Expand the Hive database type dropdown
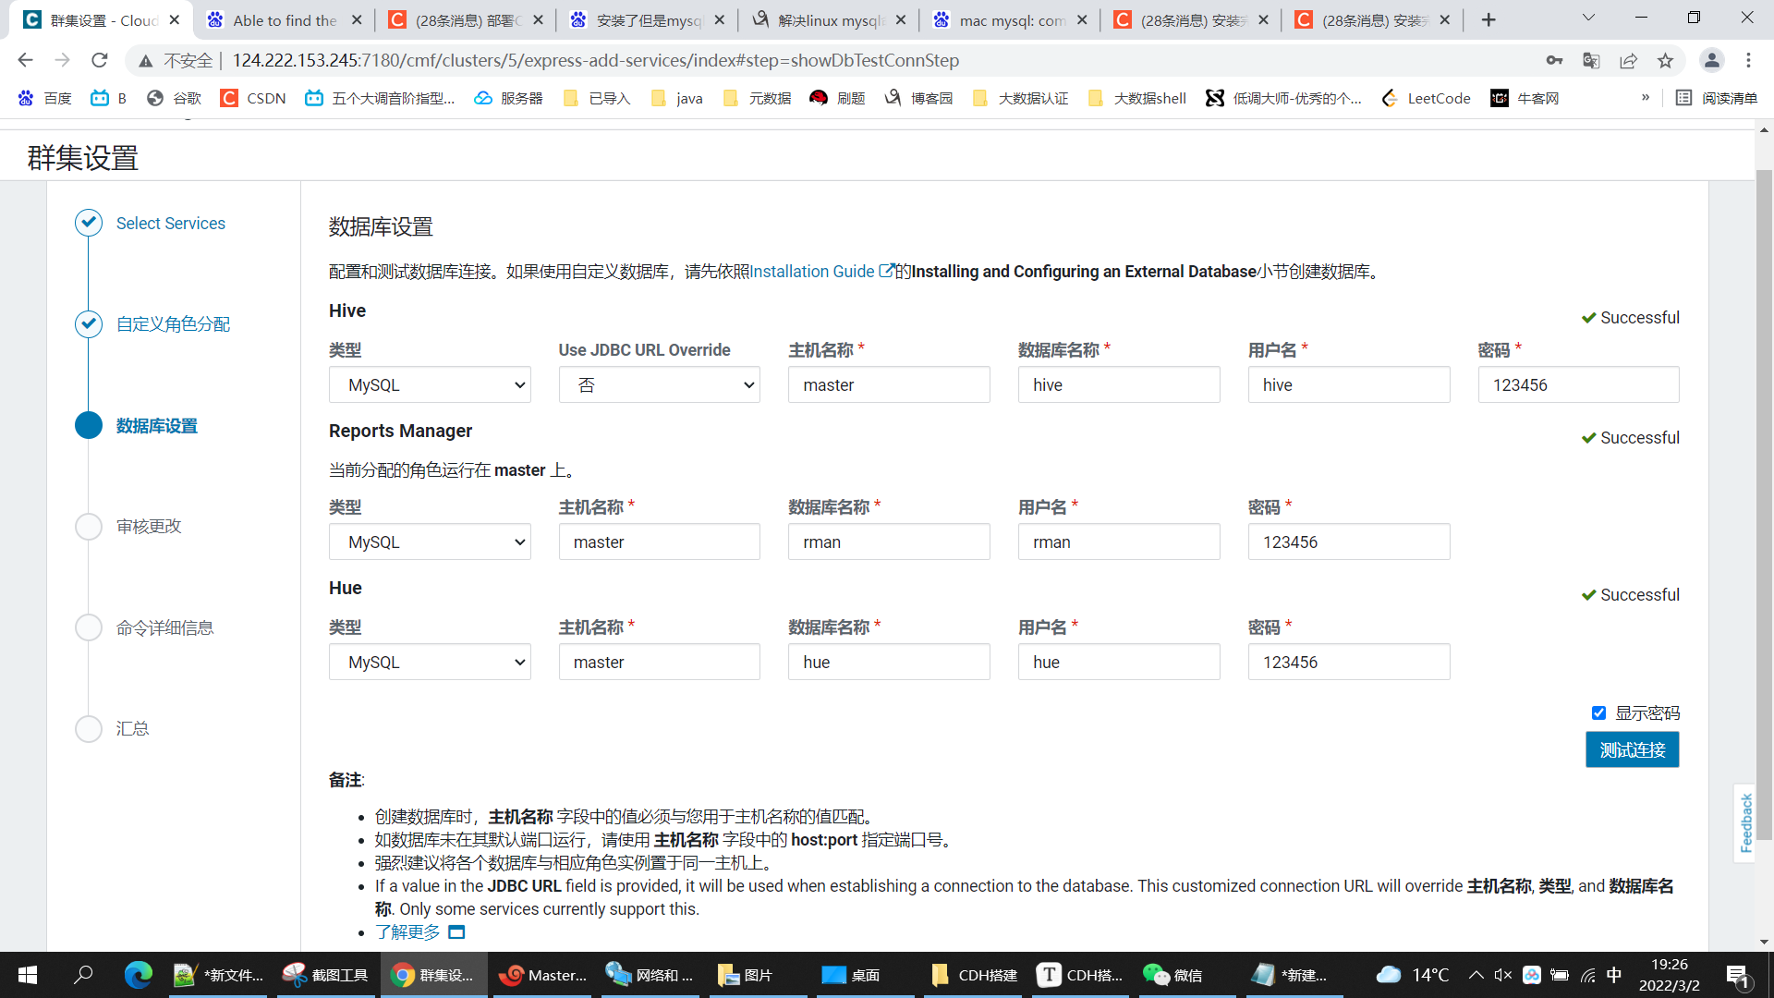This screenshot has height=998, width=1774. tap(430, 385)
